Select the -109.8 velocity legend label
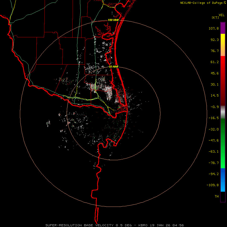This screenshot has width=227, height=227. tap(213, 185)
